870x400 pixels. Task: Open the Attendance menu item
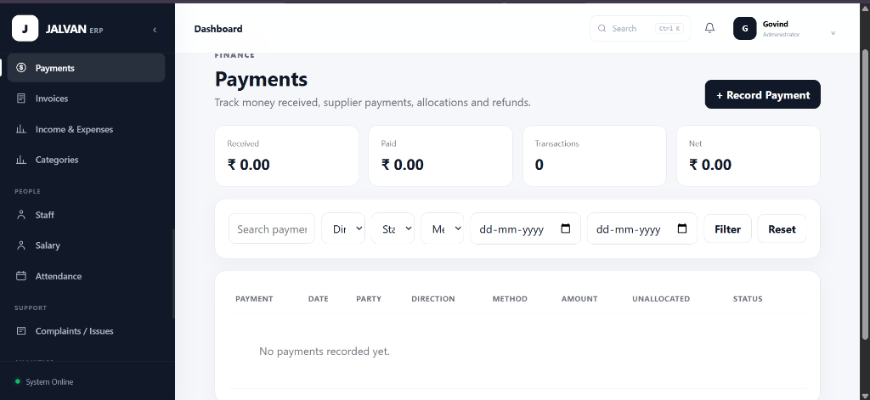pyautogui.click(x=86, y=276)
